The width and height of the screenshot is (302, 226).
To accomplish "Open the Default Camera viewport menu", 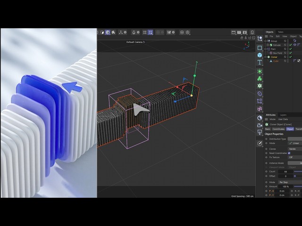I will point(136,42).
